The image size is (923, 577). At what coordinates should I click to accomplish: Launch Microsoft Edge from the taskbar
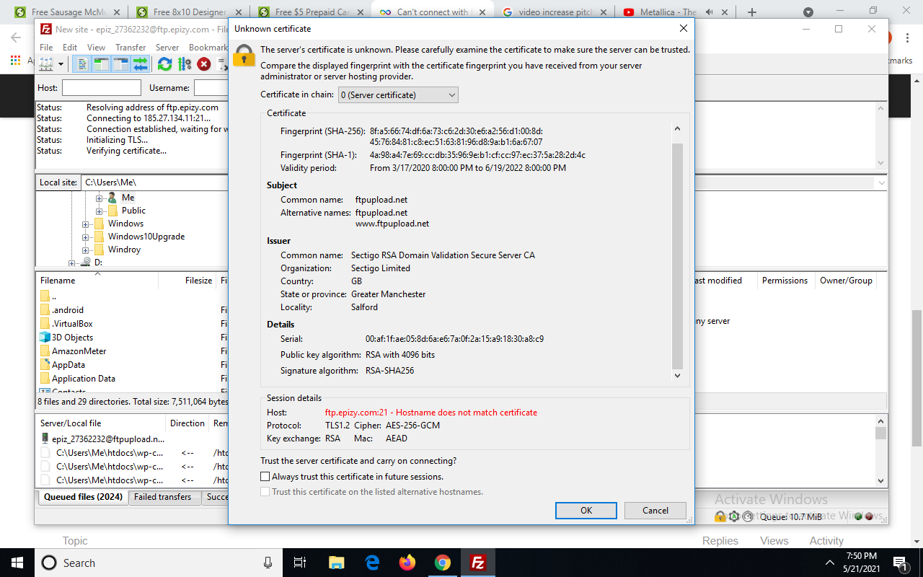pyautogui.click(x=372, y=563)
